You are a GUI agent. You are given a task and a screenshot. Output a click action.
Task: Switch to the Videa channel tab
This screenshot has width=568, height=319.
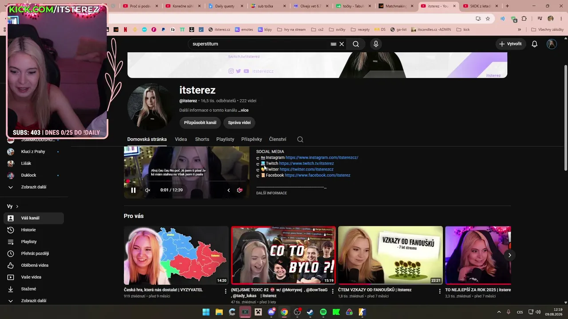(x=181, y=139)
